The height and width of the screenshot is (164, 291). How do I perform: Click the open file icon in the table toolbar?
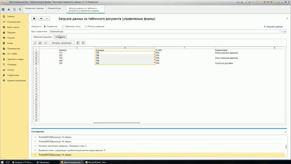coord(35,43)
